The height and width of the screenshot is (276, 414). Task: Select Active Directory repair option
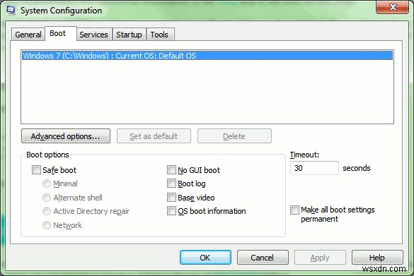coord(47,211)
